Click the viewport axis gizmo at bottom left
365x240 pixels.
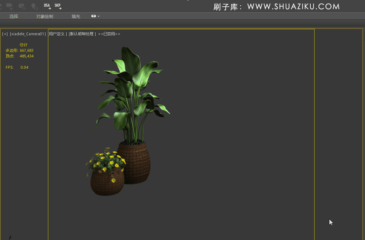coord(10,236)
